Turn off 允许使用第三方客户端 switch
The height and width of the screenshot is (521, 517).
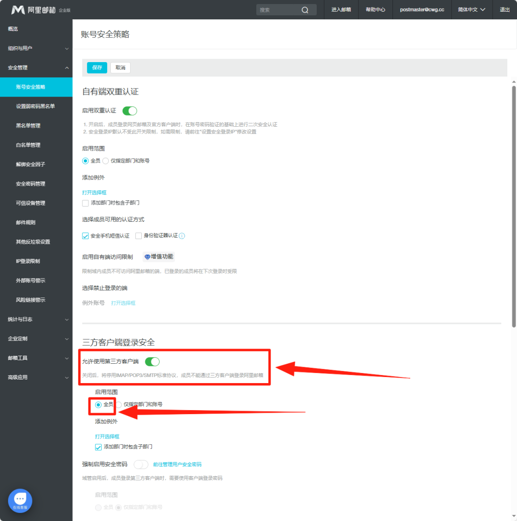(x=152, y=362)
